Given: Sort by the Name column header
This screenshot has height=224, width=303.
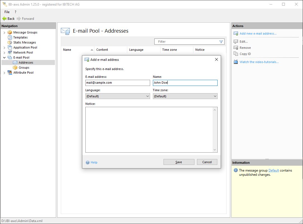Looking at the screenshot, I should tap(67, 50).
